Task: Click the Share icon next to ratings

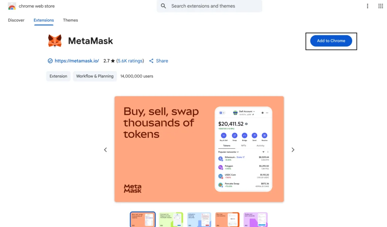Action: (x=151, y=61)
